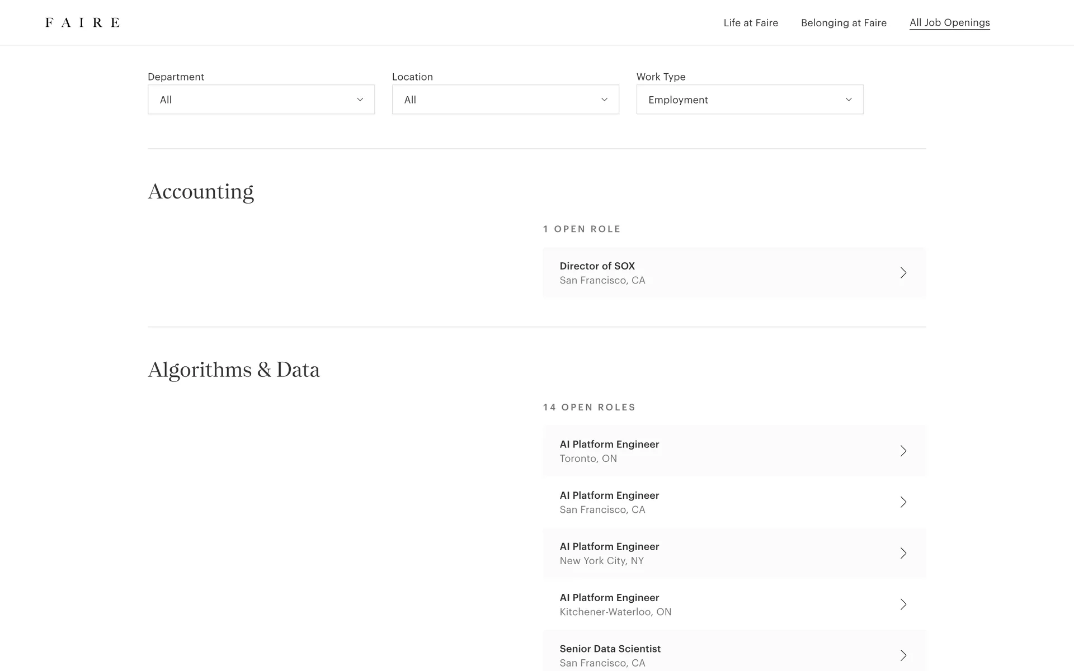
Task: Expand the Work Type Employment dropdown
Action: click(749, 100)
